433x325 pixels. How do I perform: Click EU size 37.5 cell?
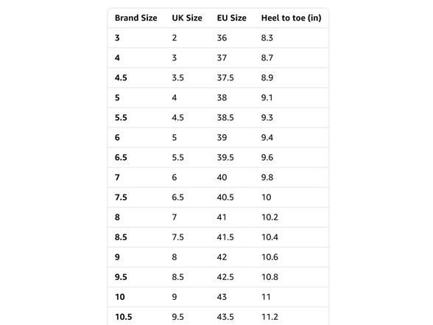(225, 77)
